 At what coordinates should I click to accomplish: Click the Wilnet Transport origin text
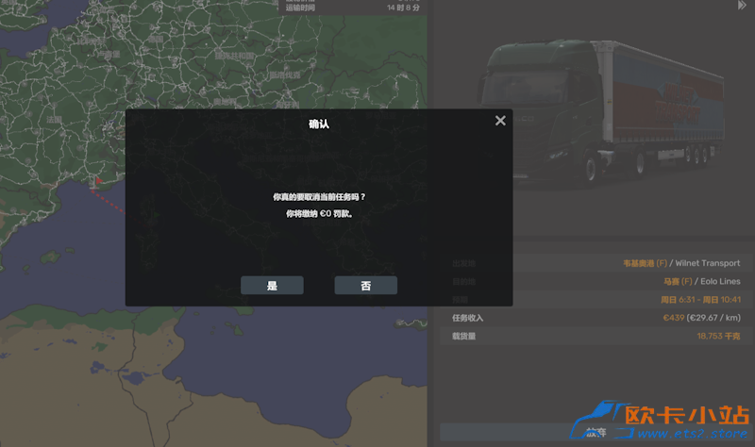[707, 263]
